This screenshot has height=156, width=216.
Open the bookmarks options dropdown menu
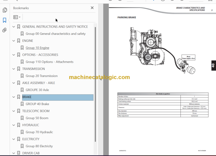[17, 17]
